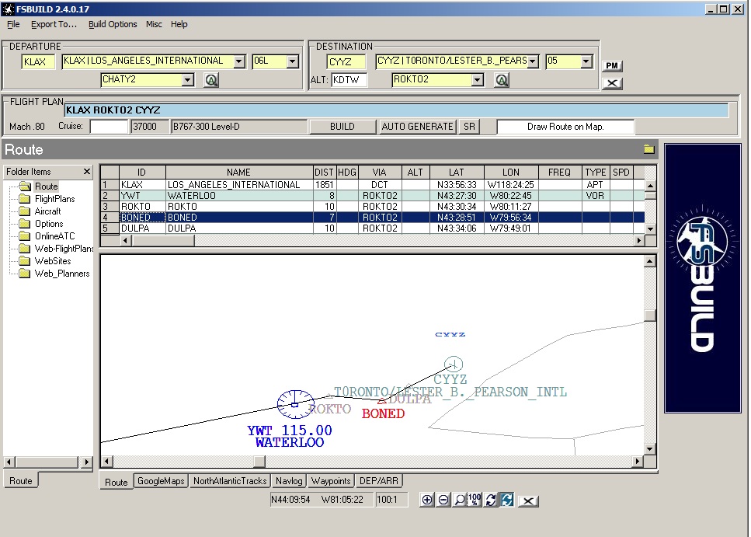The width and height of the screenshot is (751, 537).
Task: Click the destination STAR search icon
Action: click(x=502, y=80)
